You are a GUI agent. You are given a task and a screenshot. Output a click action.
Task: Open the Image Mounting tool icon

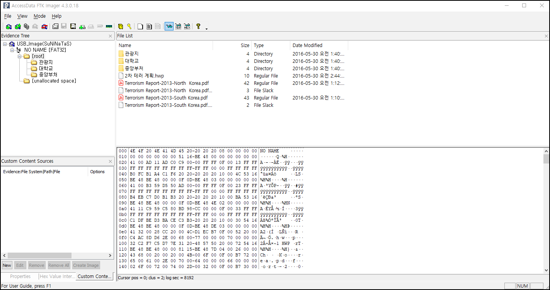click(x=26, y=27)
